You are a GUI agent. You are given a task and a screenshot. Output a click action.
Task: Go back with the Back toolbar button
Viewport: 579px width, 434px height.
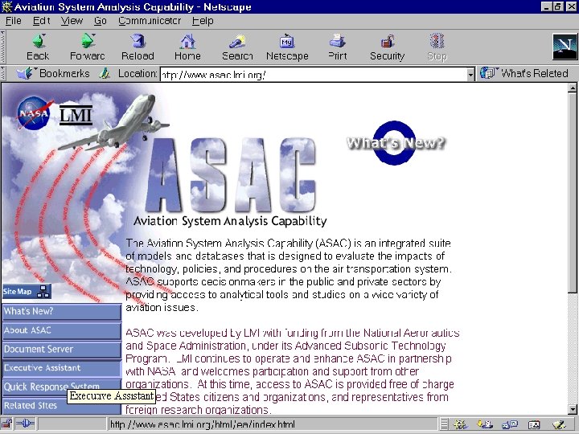coord(38,47)
